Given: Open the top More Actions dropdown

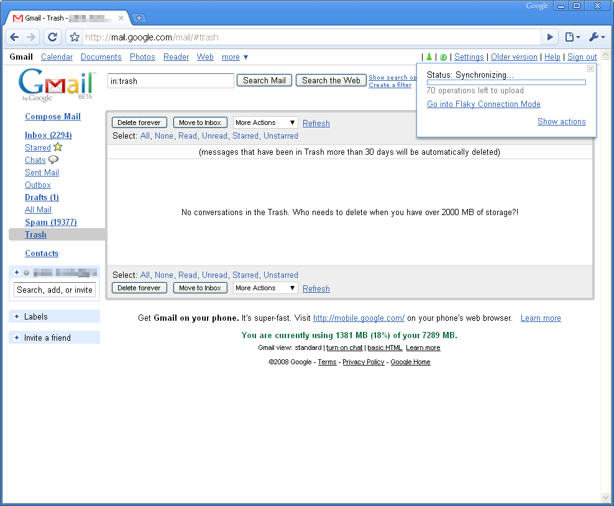Looking at the screenshot, I should click(265, 122).
